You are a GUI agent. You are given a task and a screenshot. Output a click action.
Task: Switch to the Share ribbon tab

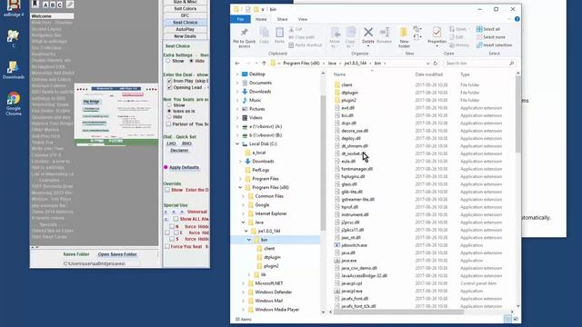tap(282, 19)
